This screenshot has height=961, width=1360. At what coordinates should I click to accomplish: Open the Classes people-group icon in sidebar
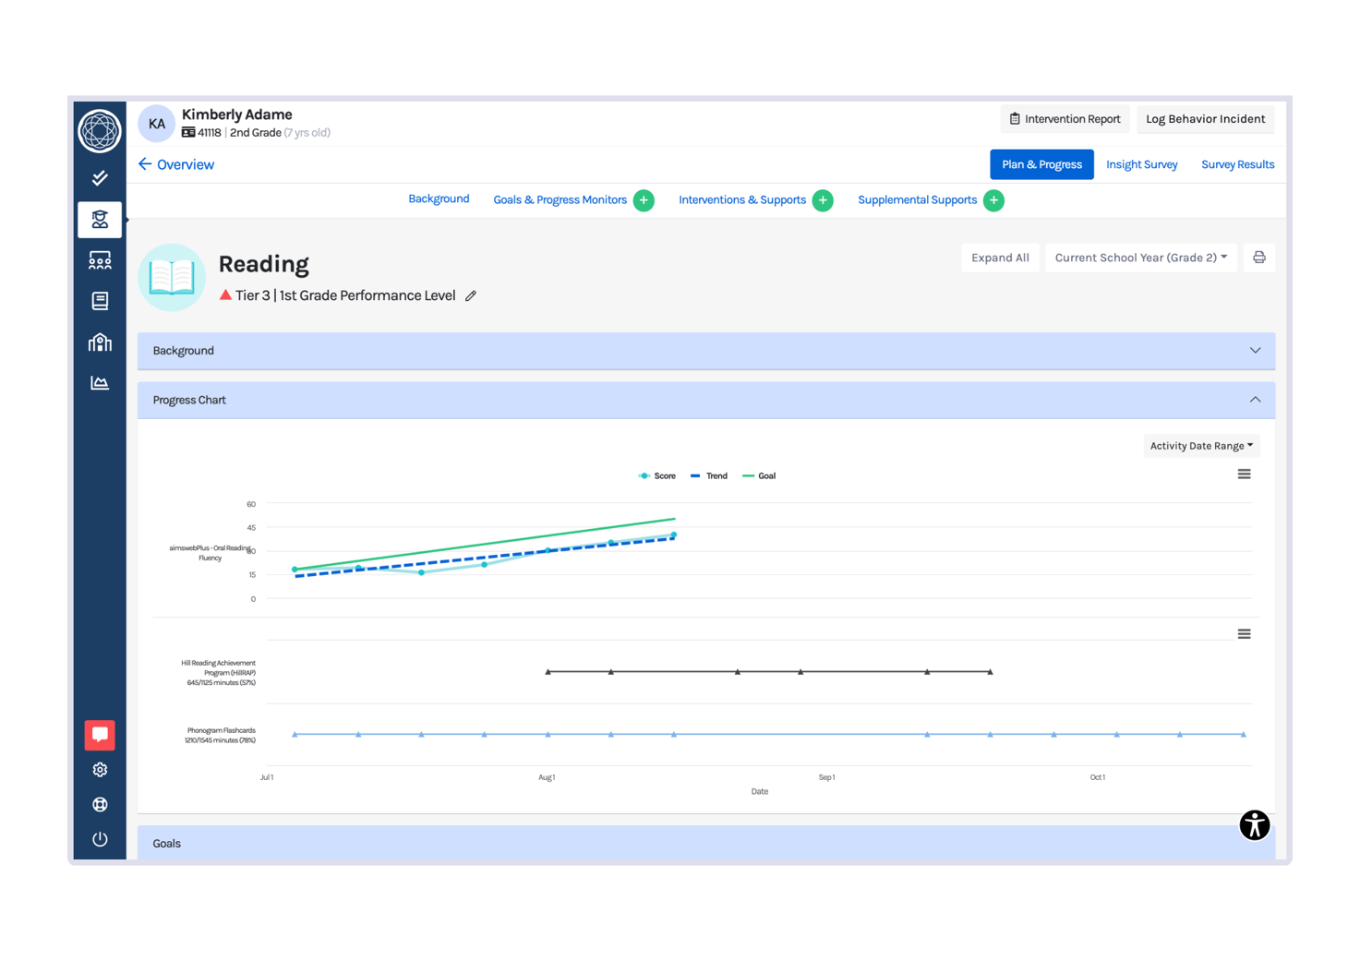pos(99,259)
